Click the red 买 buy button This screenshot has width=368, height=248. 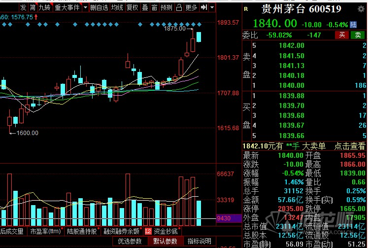342,35
